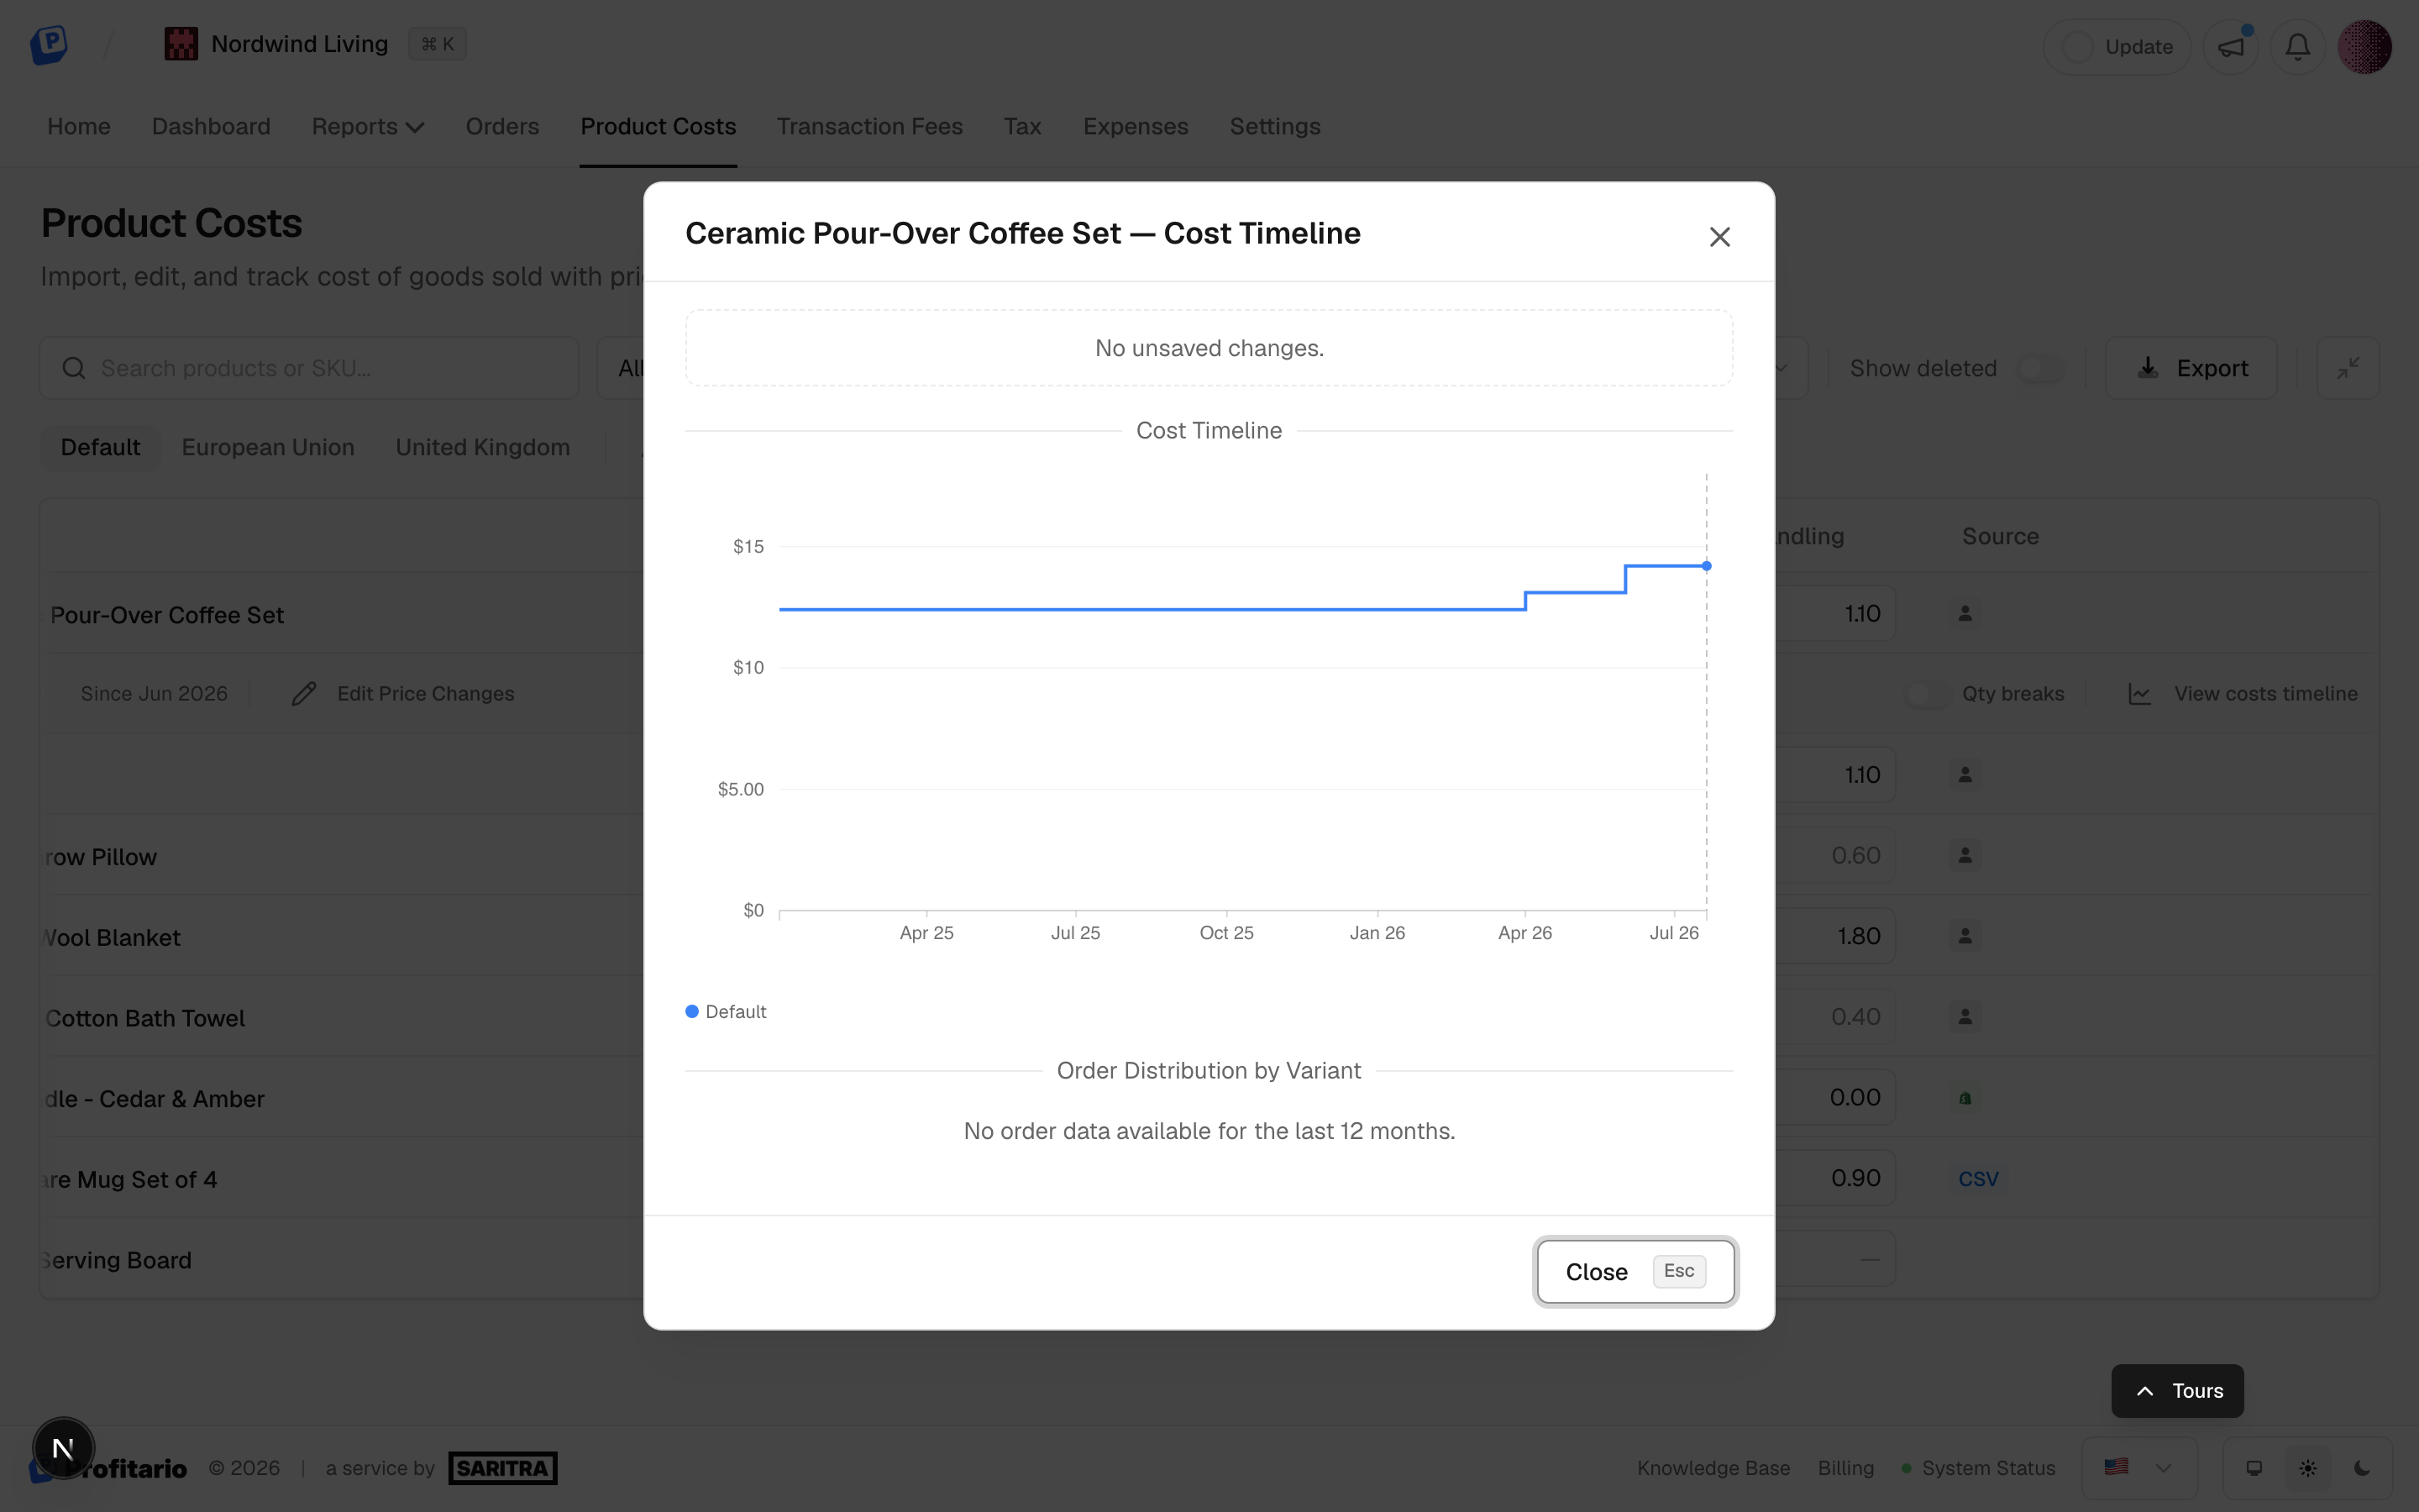This screenshot has width=2419, height=1512.
Task: Click Edit Price Changes link
Action: [403, 693]
